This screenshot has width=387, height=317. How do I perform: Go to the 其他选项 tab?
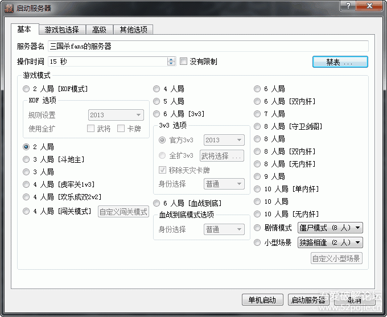(133, 30)
